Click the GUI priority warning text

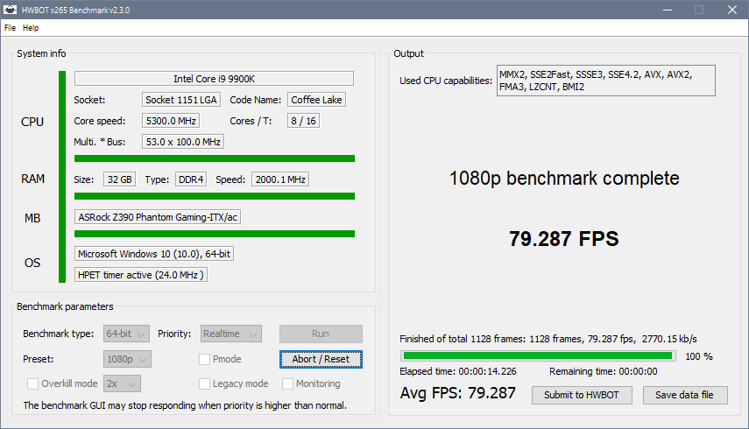pos(185,405)
